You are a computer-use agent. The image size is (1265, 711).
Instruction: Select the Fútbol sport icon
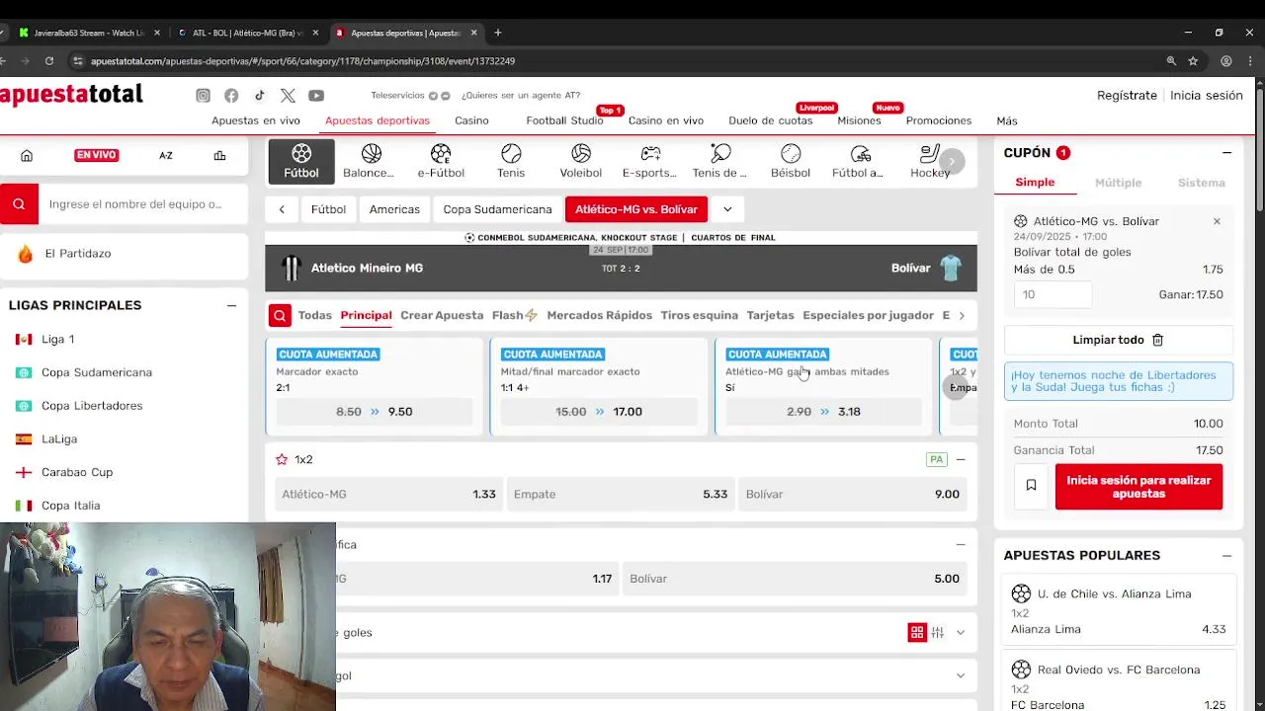301,161
